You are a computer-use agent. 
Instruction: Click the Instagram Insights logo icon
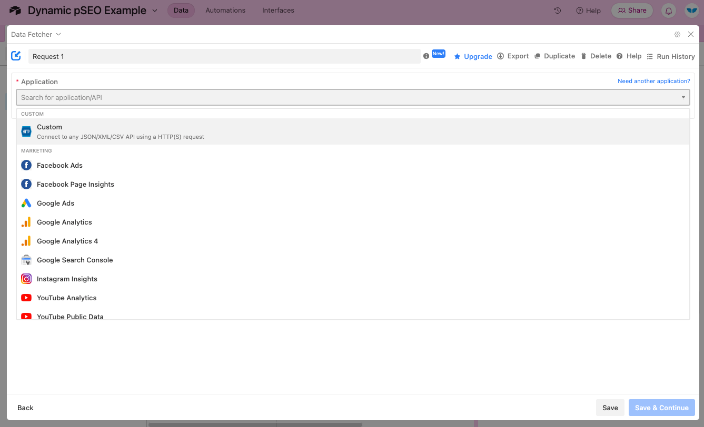(26, 279)
